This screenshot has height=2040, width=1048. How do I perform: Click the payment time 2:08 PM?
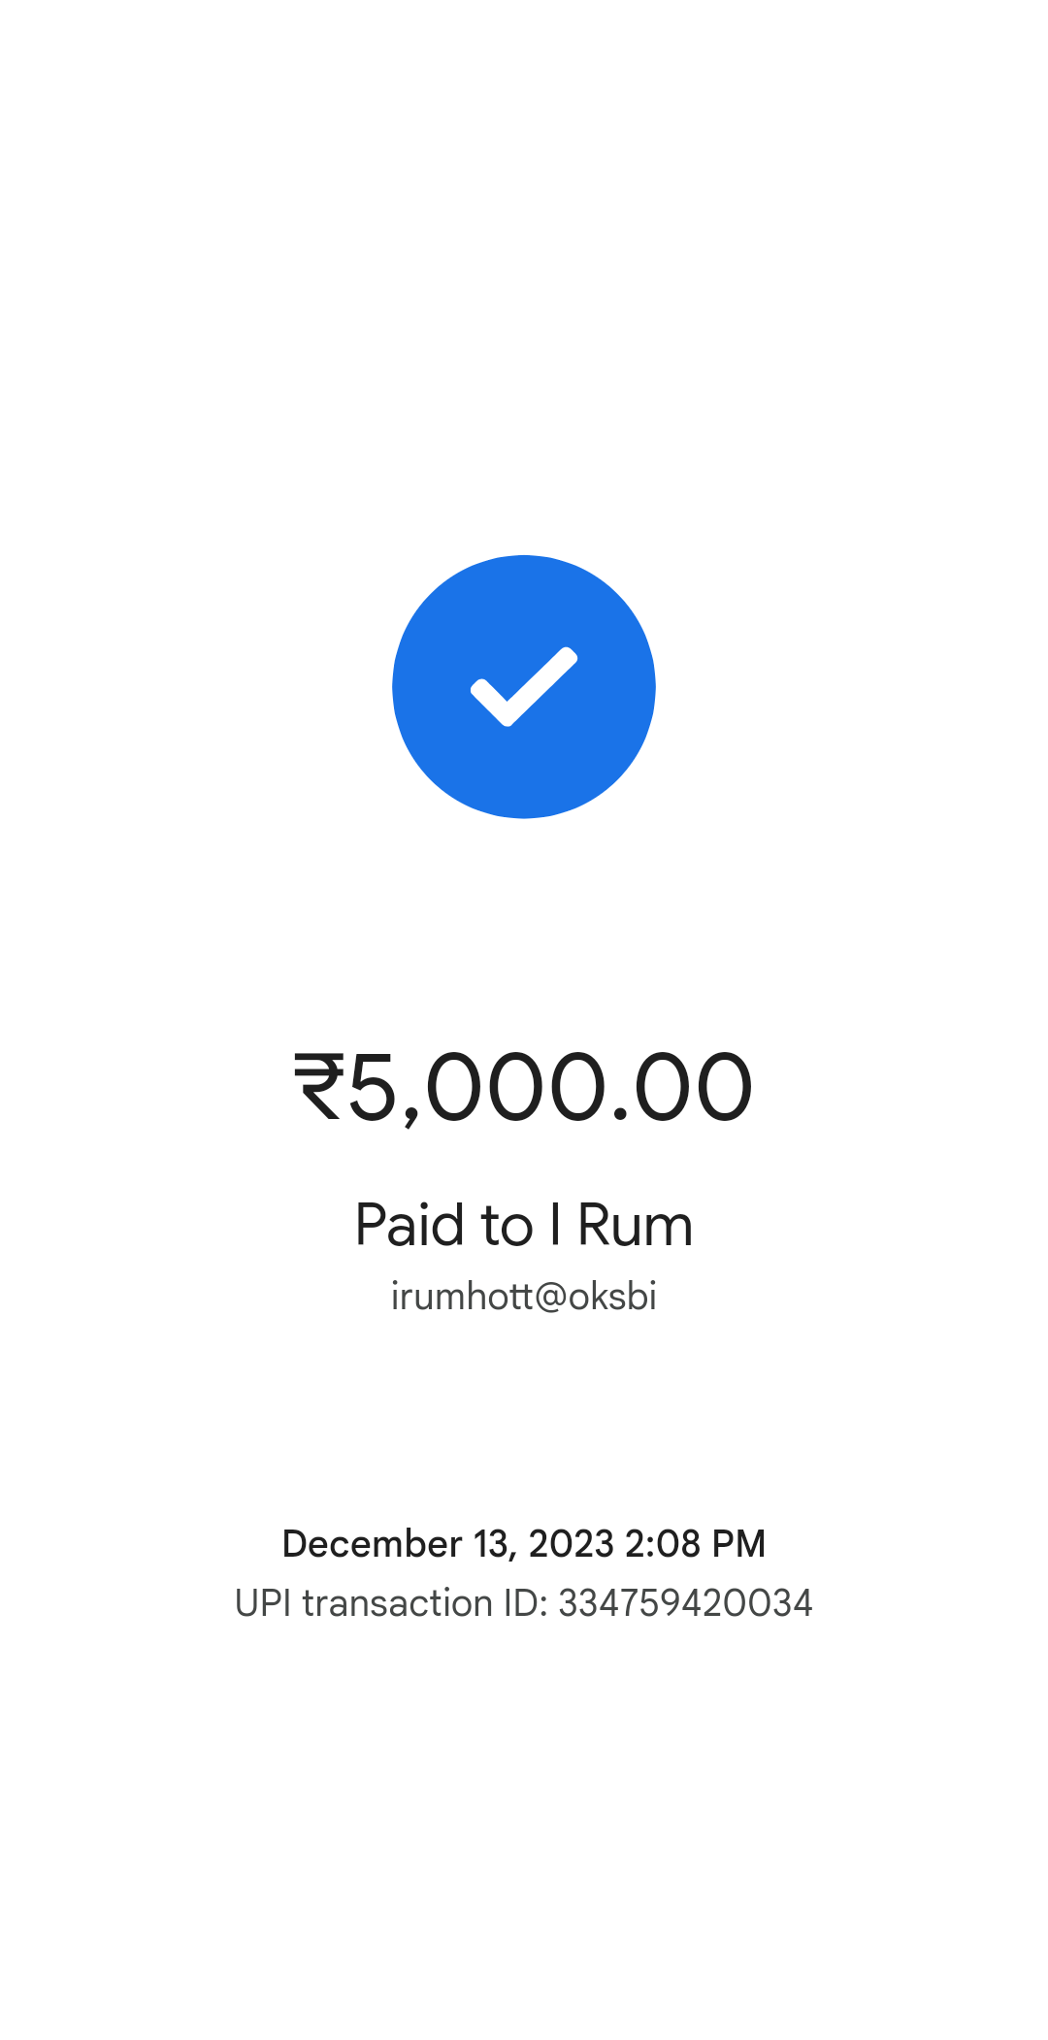(x=695, y=1544)
